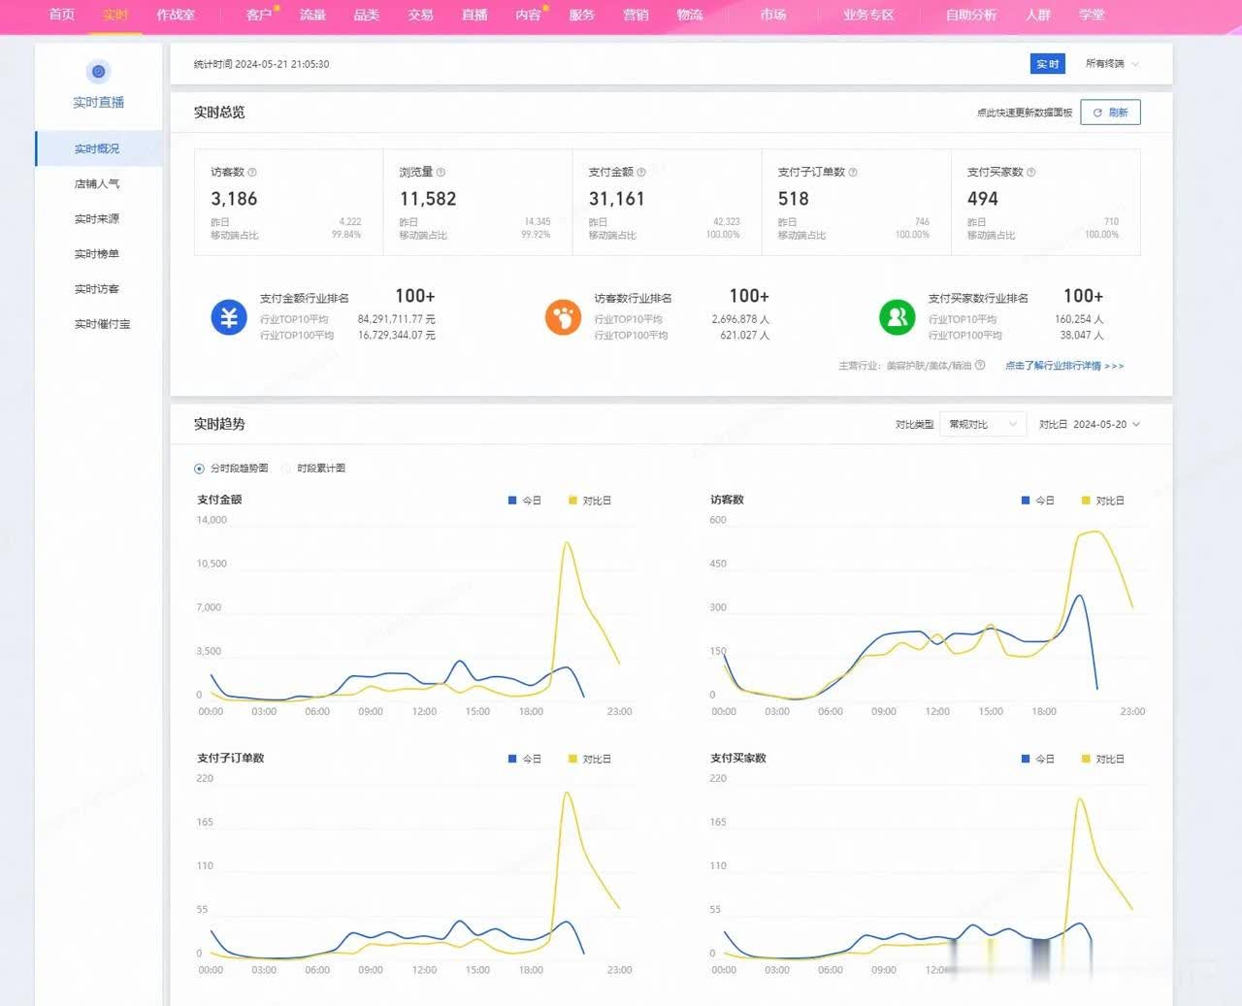Image resolution: width=1242 pixels, height=1006 pixels.
Task: Open the 自助分析 top menu item
Action: [x=971, y=15]
